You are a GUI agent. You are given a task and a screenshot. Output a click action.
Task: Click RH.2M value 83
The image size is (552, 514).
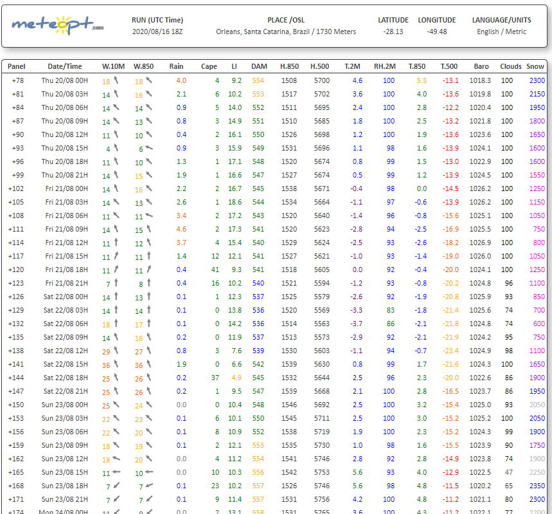[391, 310]
